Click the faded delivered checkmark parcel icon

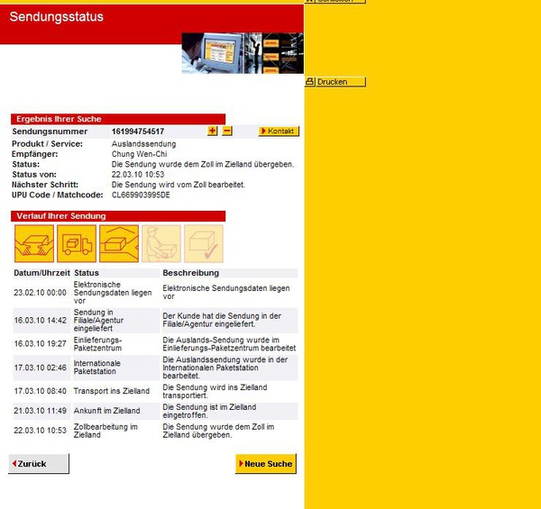pyautogui.click(x=204, y=243)
